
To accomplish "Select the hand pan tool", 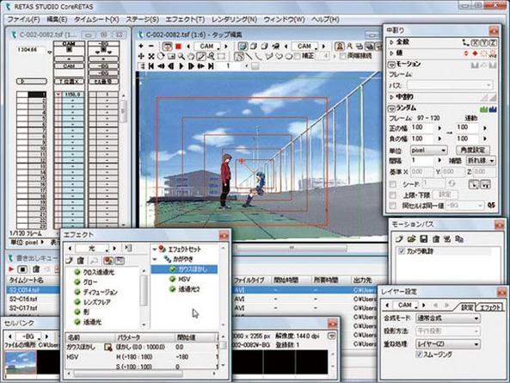I will [x=191, y=56].
